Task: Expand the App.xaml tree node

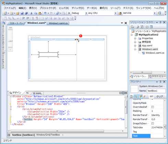Action: point(135,46)
